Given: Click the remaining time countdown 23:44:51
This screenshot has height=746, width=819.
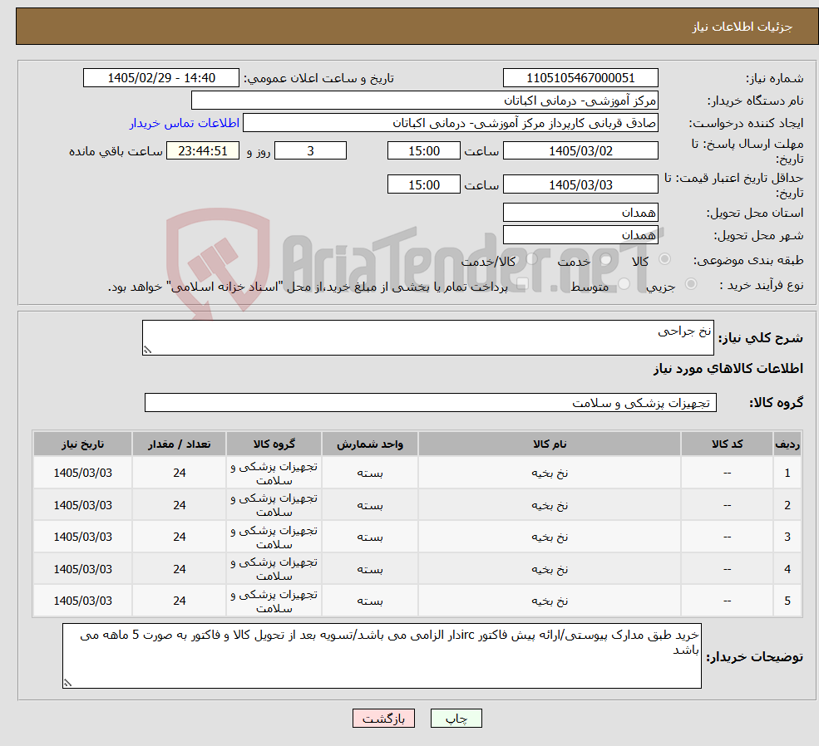Looking at the screenshot, I should pyautogui.click(x=203, y=150).
